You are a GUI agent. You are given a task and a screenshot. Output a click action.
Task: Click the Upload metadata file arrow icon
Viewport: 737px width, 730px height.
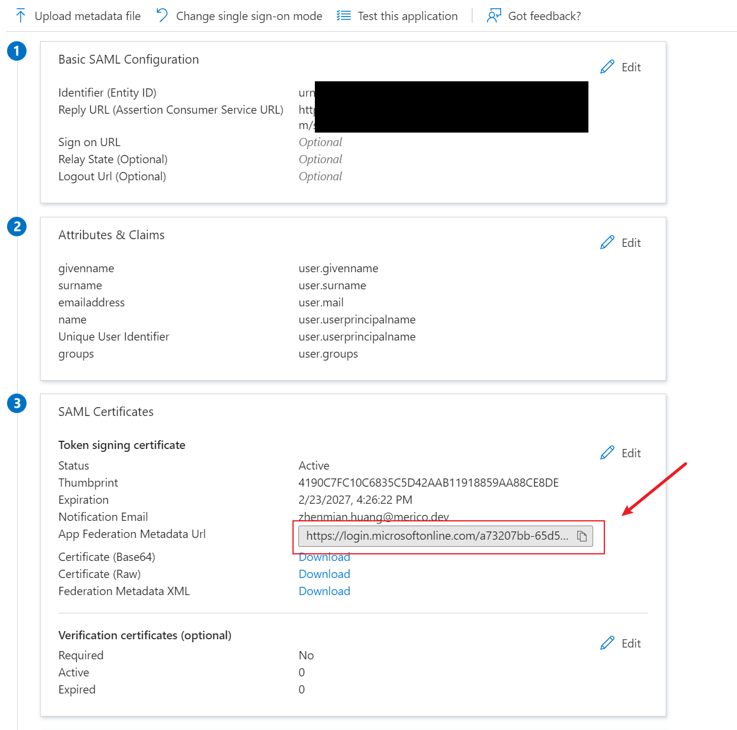point(21,16)
